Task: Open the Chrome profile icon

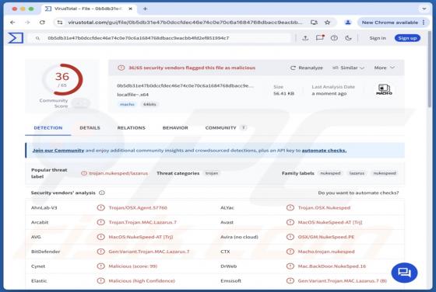Action: click(x=347, y=23)
